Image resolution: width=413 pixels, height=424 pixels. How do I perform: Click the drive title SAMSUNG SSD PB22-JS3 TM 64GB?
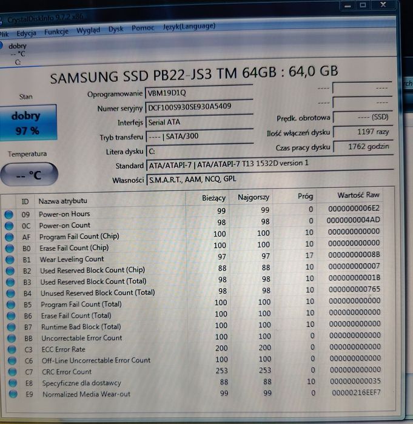(163, 75)
